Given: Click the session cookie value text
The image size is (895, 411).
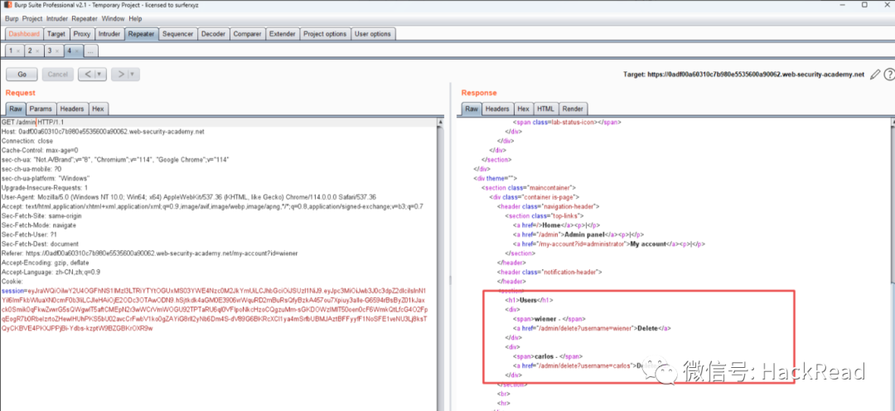Looking at the screenshot, I should [x=214, y=310].
